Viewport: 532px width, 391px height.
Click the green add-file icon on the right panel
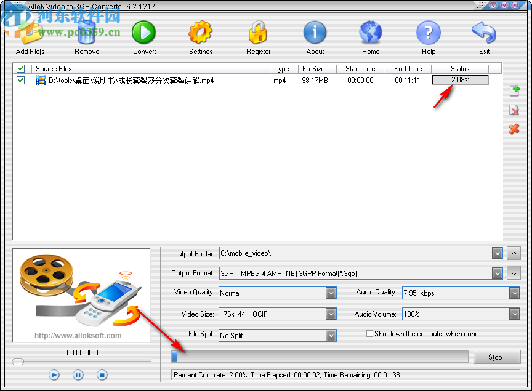(514, 90)
